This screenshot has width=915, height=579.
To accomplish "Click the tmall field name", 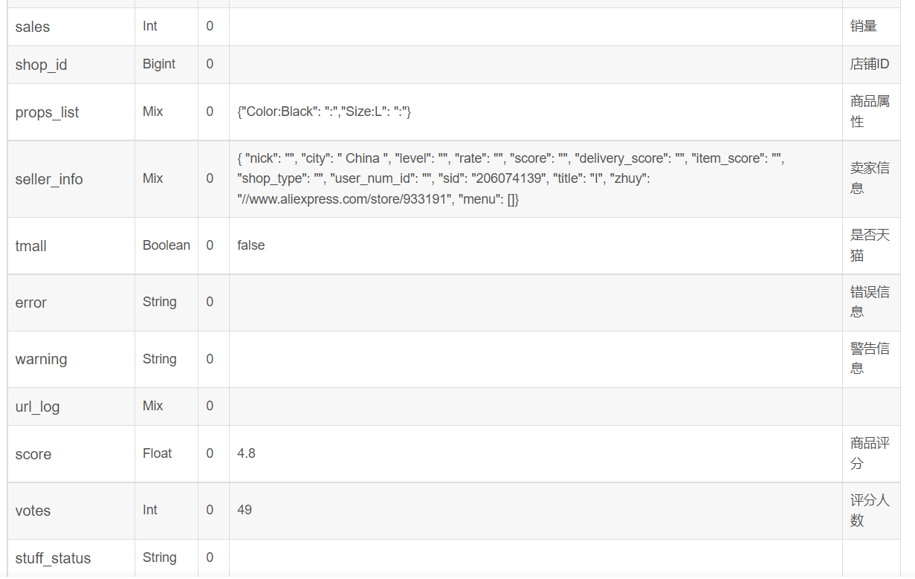I will (x=31, y=246).
